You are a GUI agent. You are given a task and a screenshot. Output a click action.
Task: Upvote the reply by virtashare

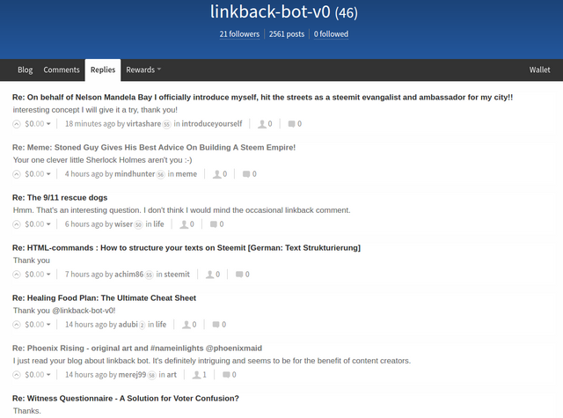[x=17, y=124]
